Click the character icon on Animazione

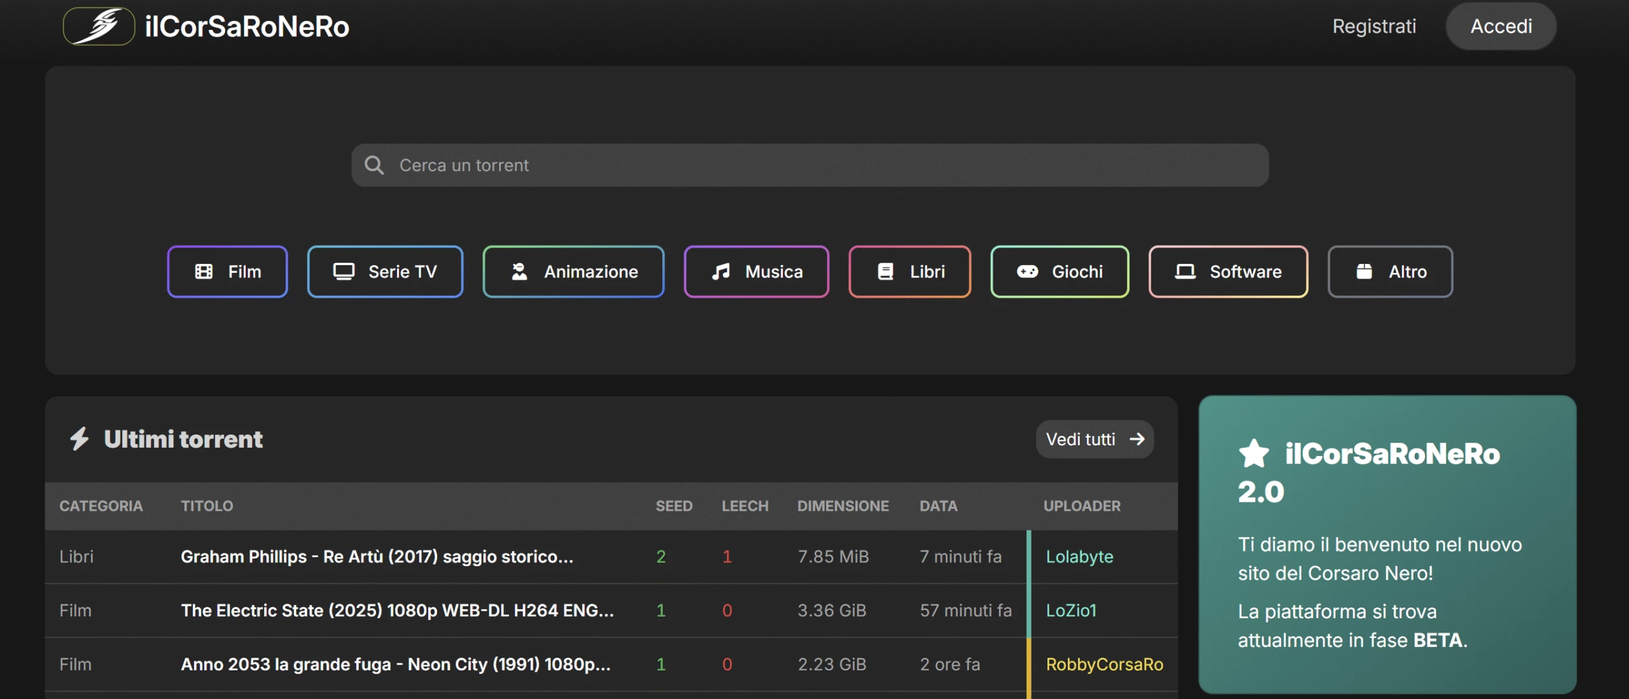(519, 272)
